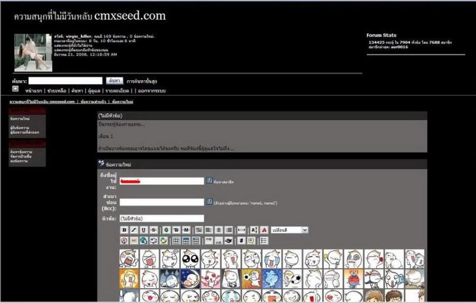Open the change color dropdown
The width and height of the screenshot is (476, 303).
click(290, 230)
